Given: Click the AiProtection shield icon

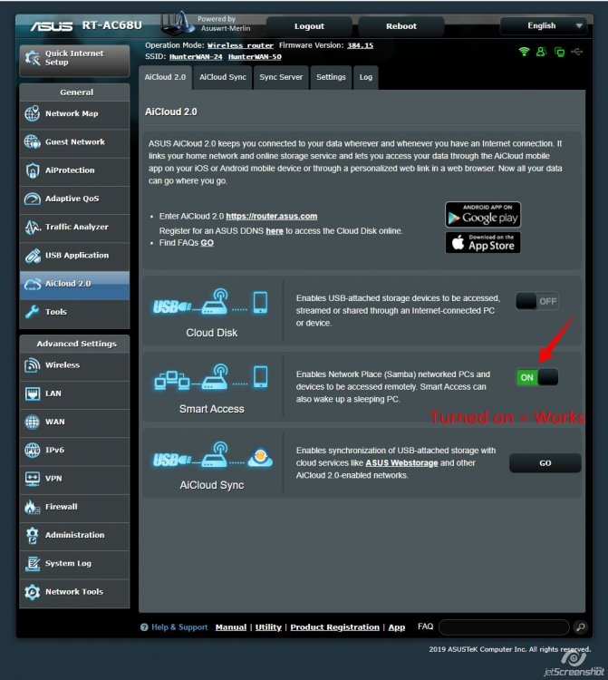Looking at the screenshot, I should 33,170.
